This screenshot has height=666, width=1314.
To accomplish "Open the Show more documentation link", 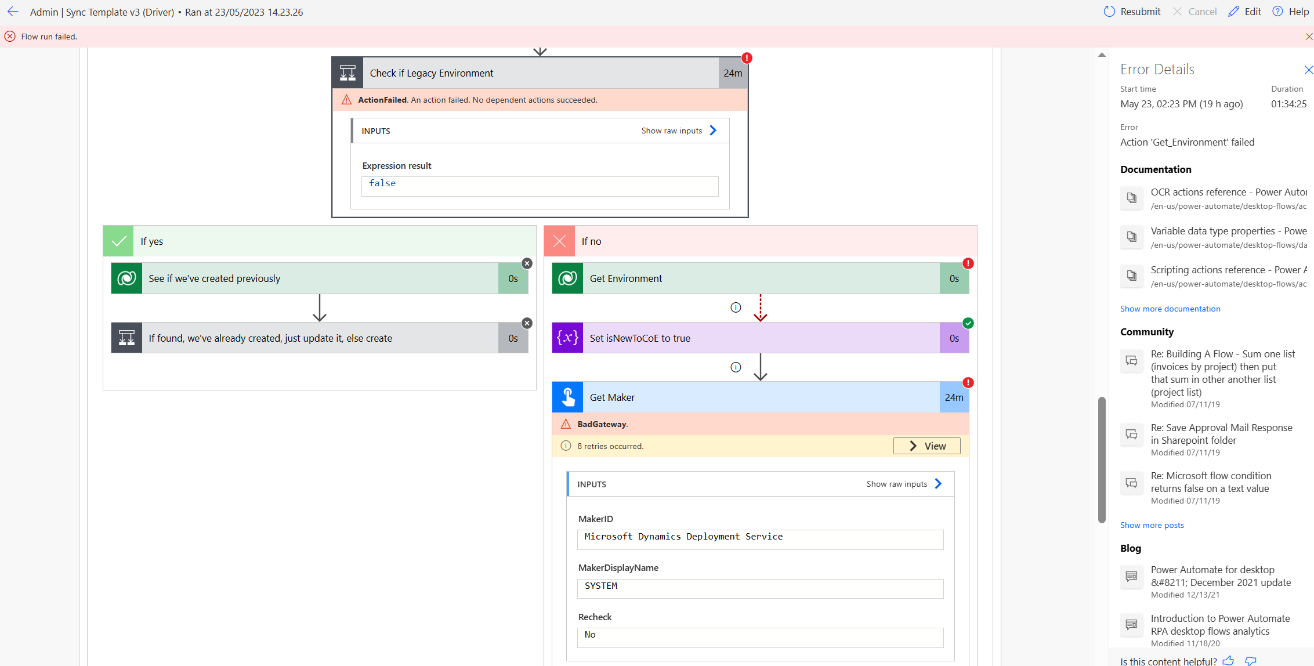I will pos(1170,308).
